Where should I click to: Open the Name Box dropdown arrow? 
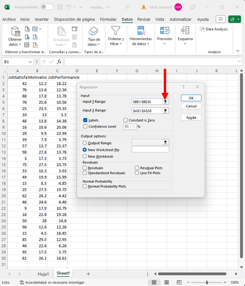30,62
